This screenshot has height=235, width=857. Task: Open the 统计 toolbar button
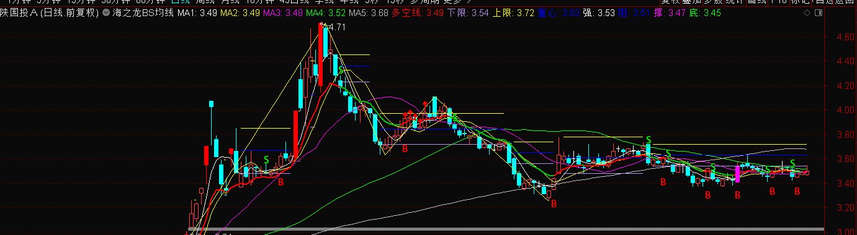tap(735, 2)
